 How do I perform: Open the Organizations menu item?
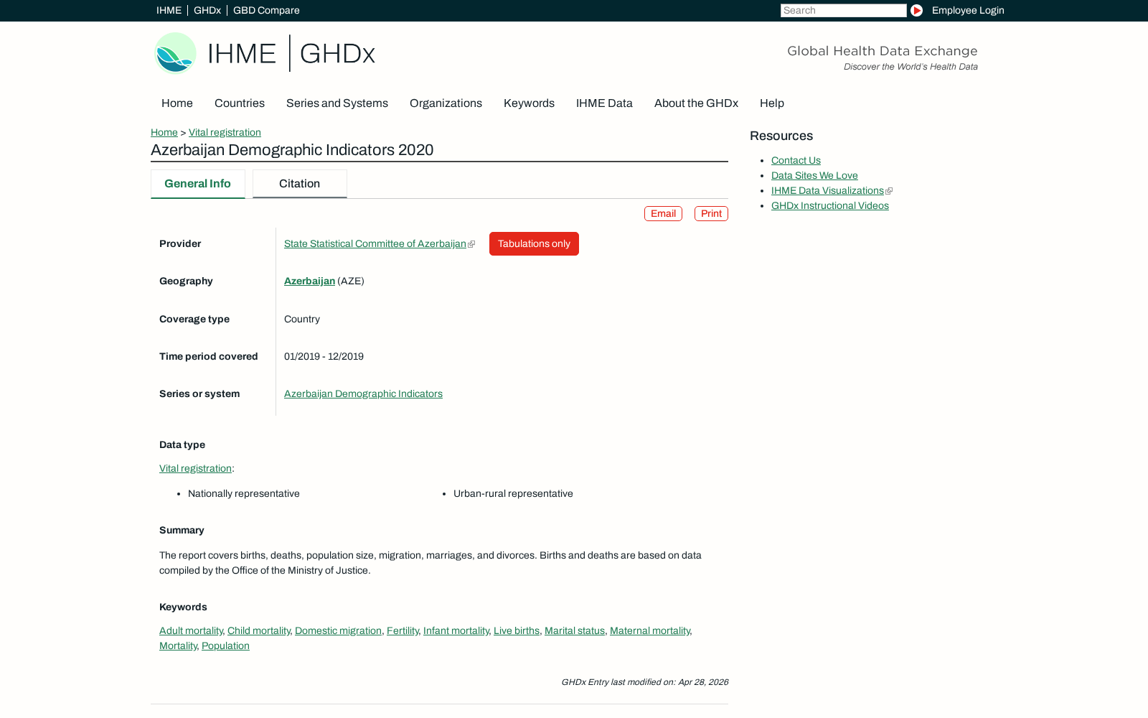446,103
